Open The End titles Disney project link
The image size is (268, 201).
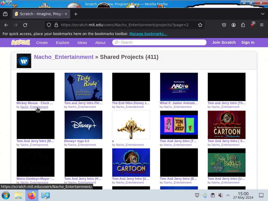coord(131,103)
